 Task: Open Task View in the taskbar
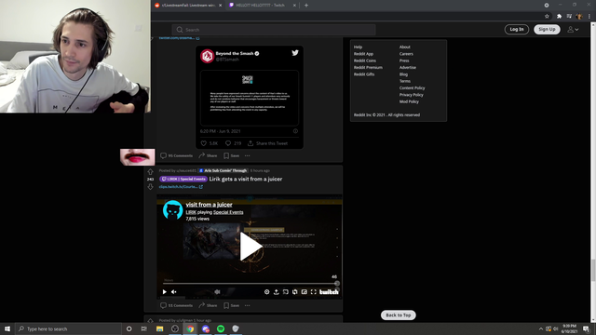point(144,328)
